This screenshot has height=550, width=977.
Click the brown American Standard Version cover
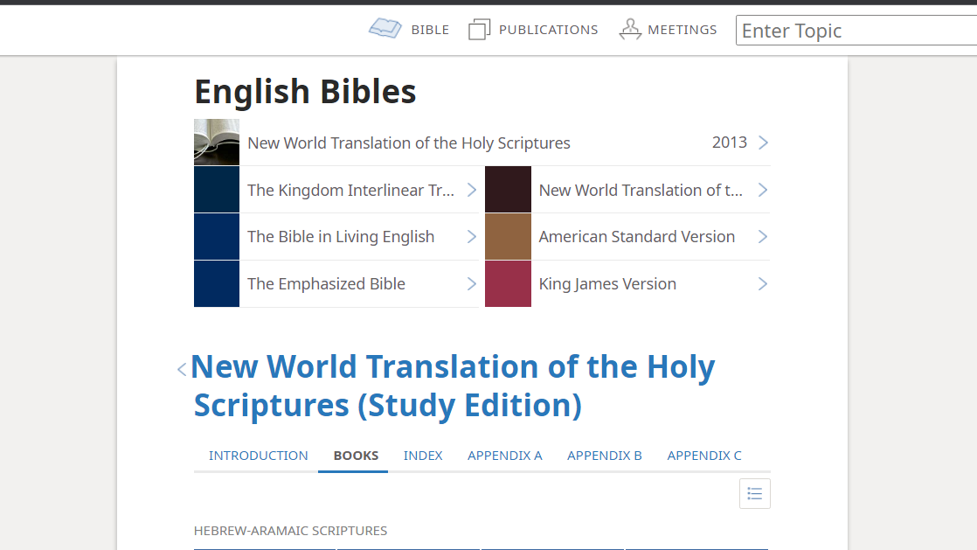(x=508, y=236)
